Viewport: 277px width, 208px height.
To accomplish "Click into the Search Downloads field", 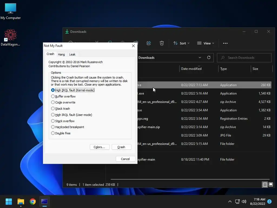I will (x=244, y=58).
